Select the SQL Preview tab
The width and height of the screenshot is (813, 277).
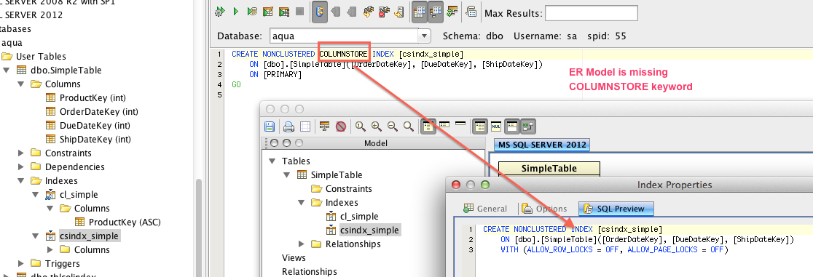[x=616, y=209]
